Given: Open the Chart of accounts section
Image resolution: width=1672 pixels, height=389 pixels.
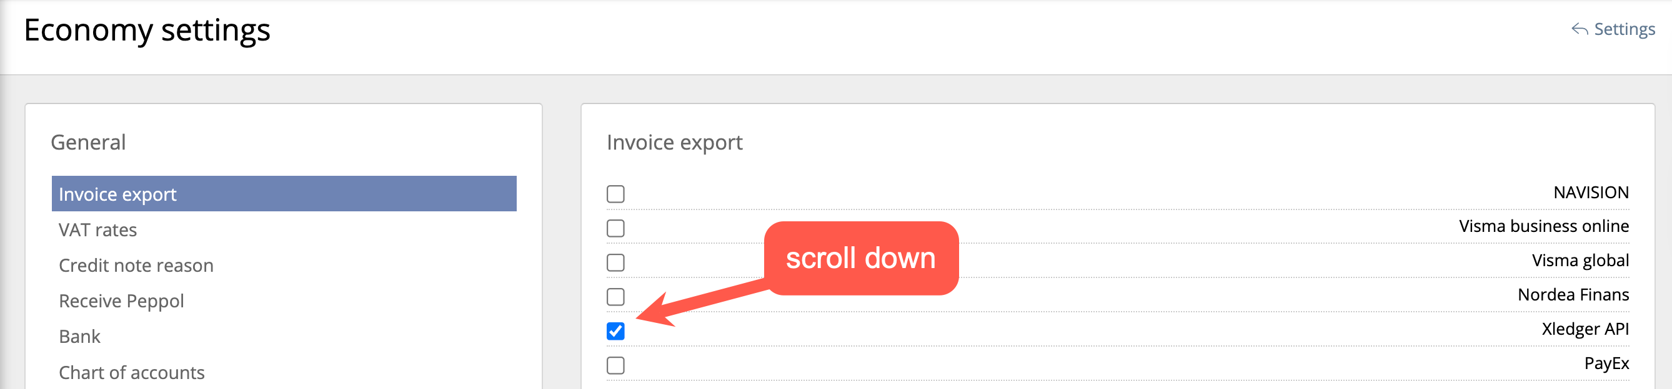Looking at the screenshot, I should click(x=131, y=372).
